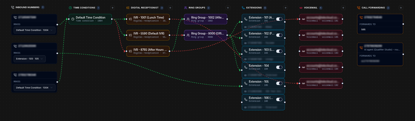
Task: Toggle Extension - 105 switch
Action: (279, 83)
